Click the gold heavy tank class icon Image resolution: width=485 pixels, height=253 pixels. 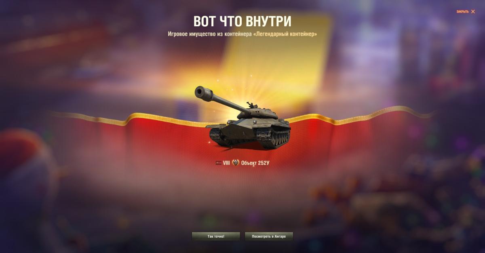point(236,162)
